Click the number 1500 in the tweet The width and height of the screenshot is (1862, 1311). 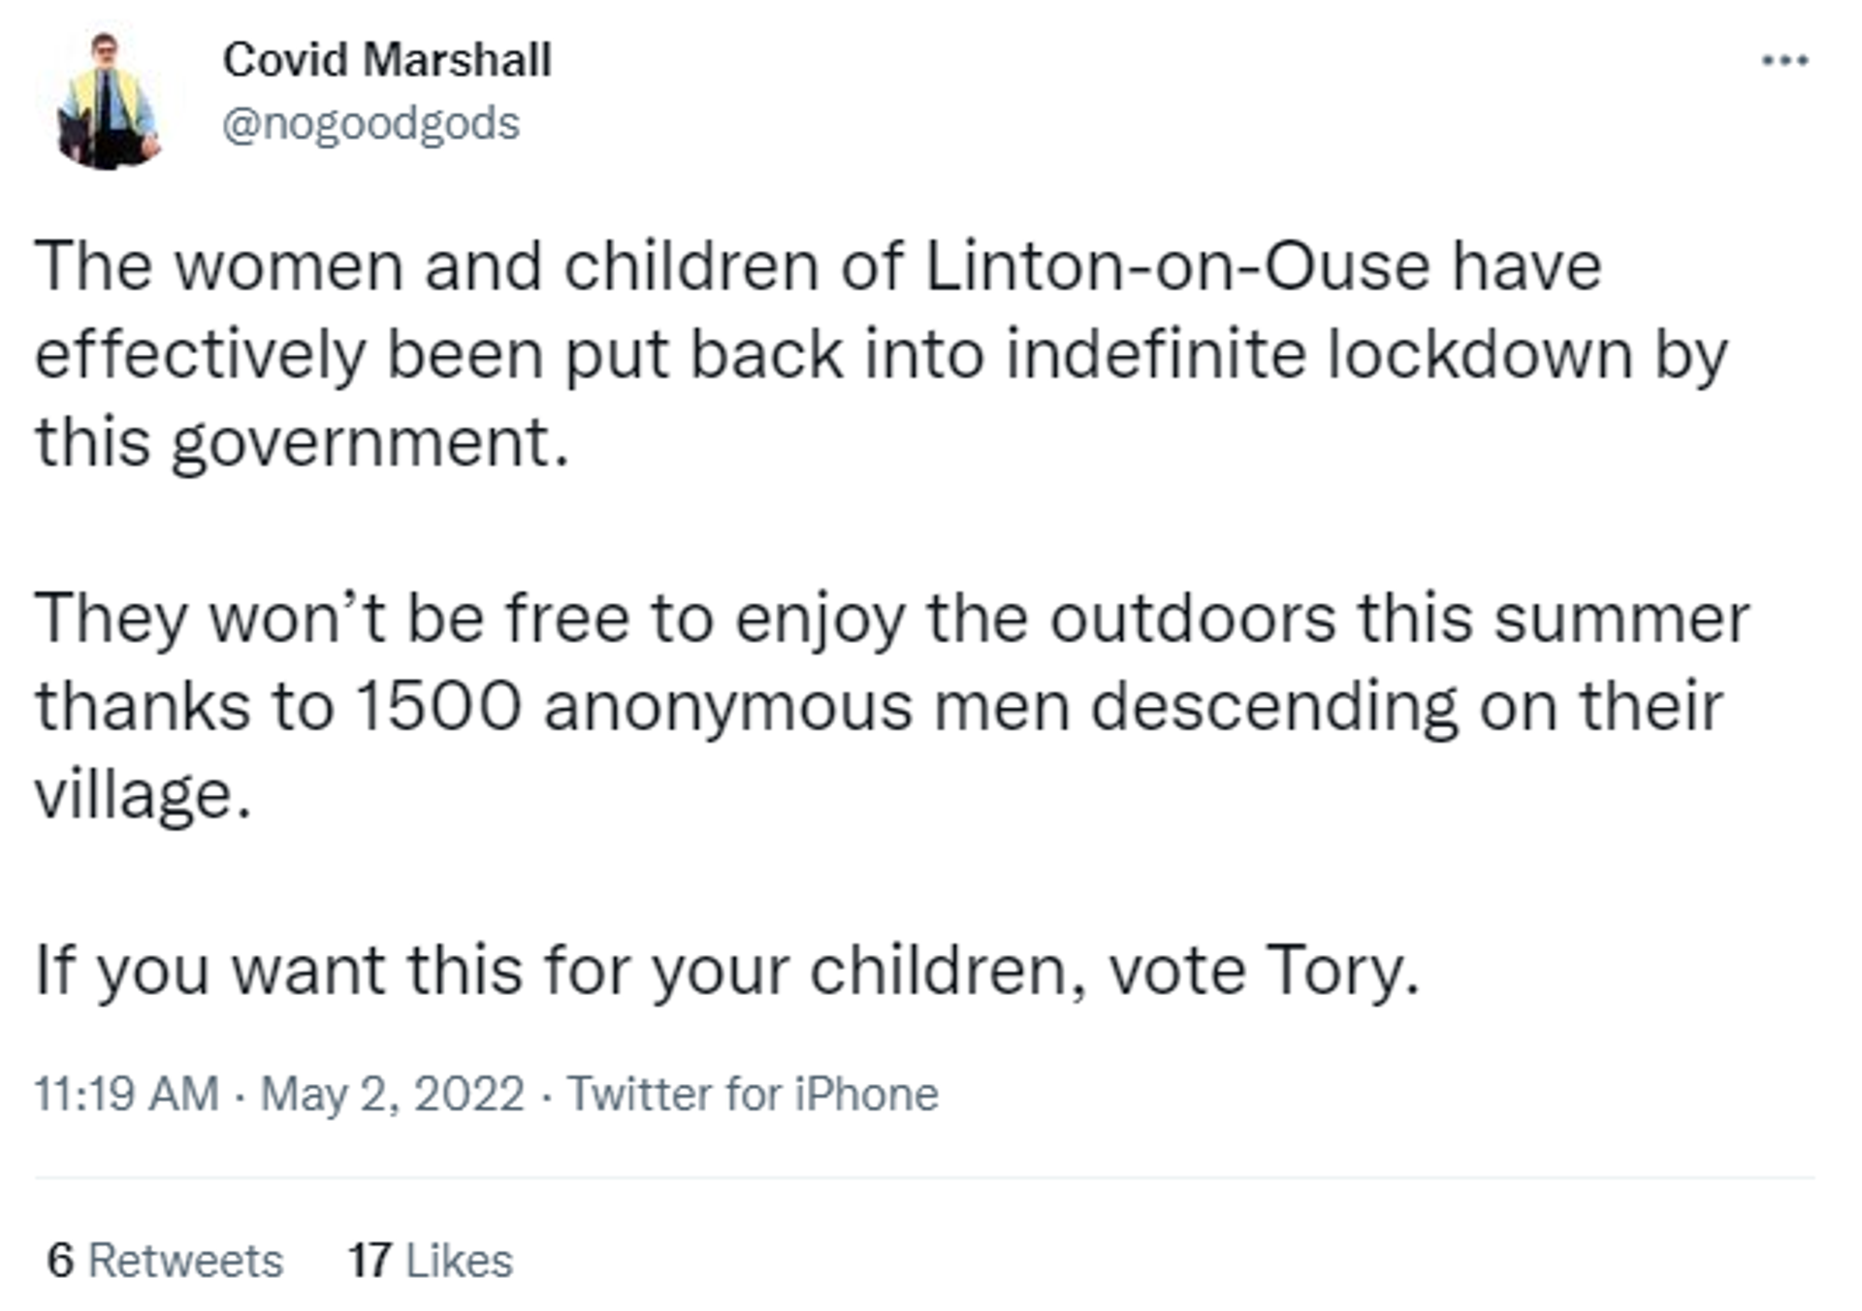439,706
